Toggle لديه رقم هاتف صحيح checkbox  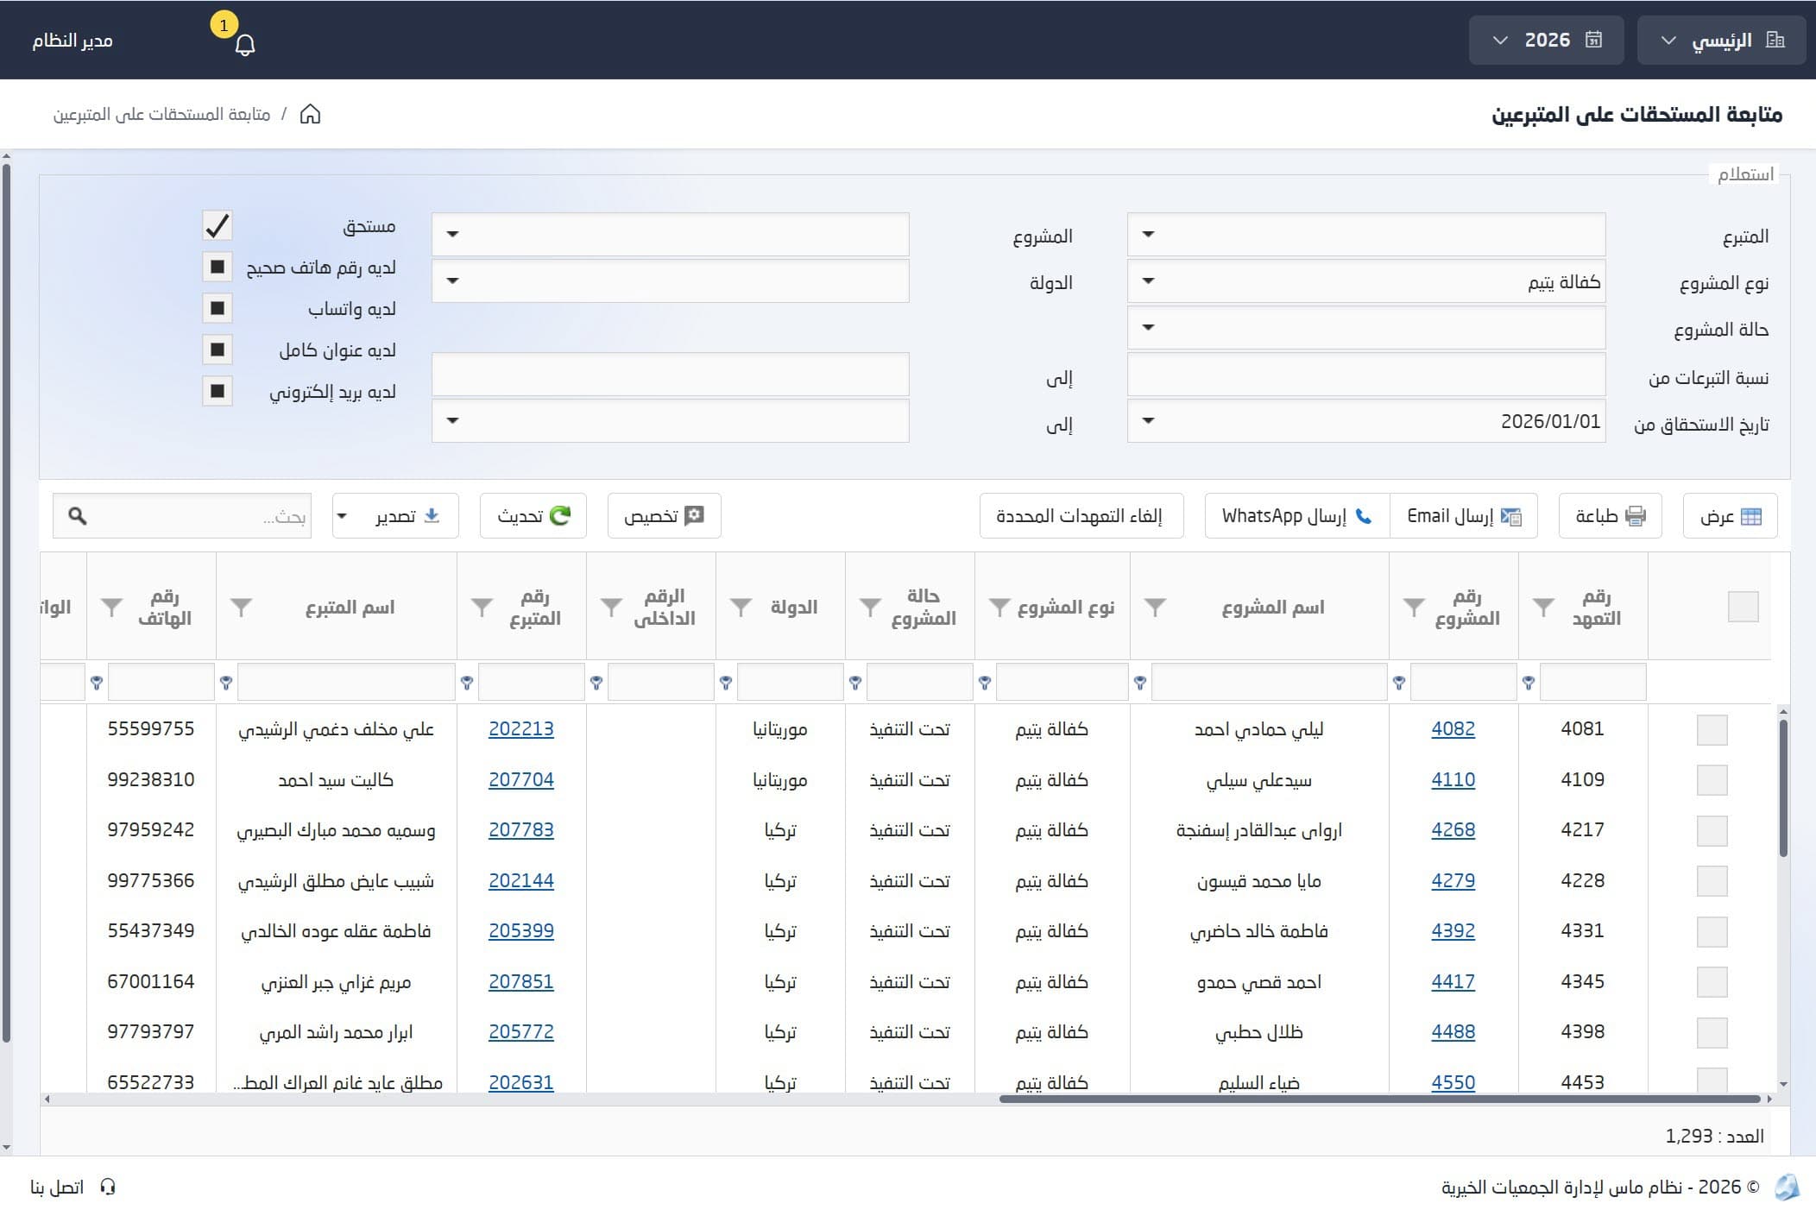click(218, 268)
